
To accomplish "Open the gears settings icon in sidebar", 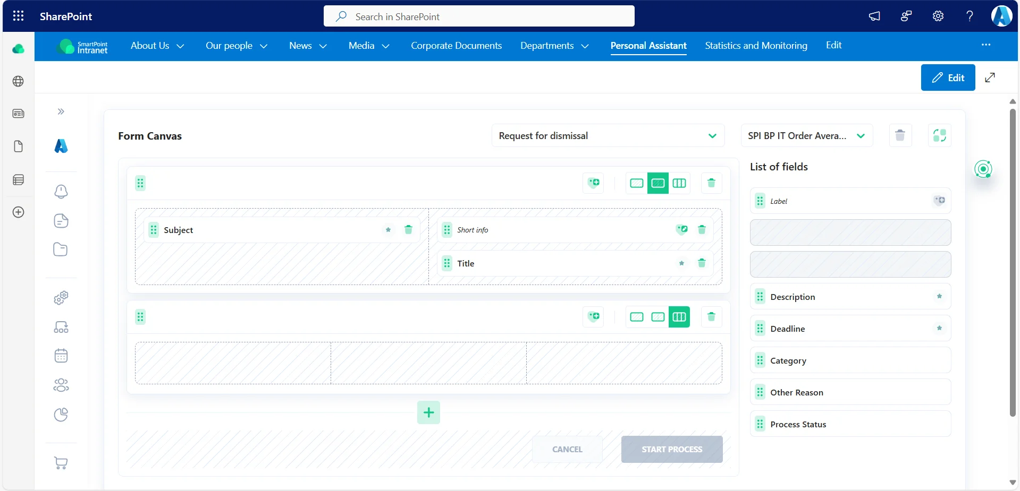I will pyautogui.click(x=61, y=298).
